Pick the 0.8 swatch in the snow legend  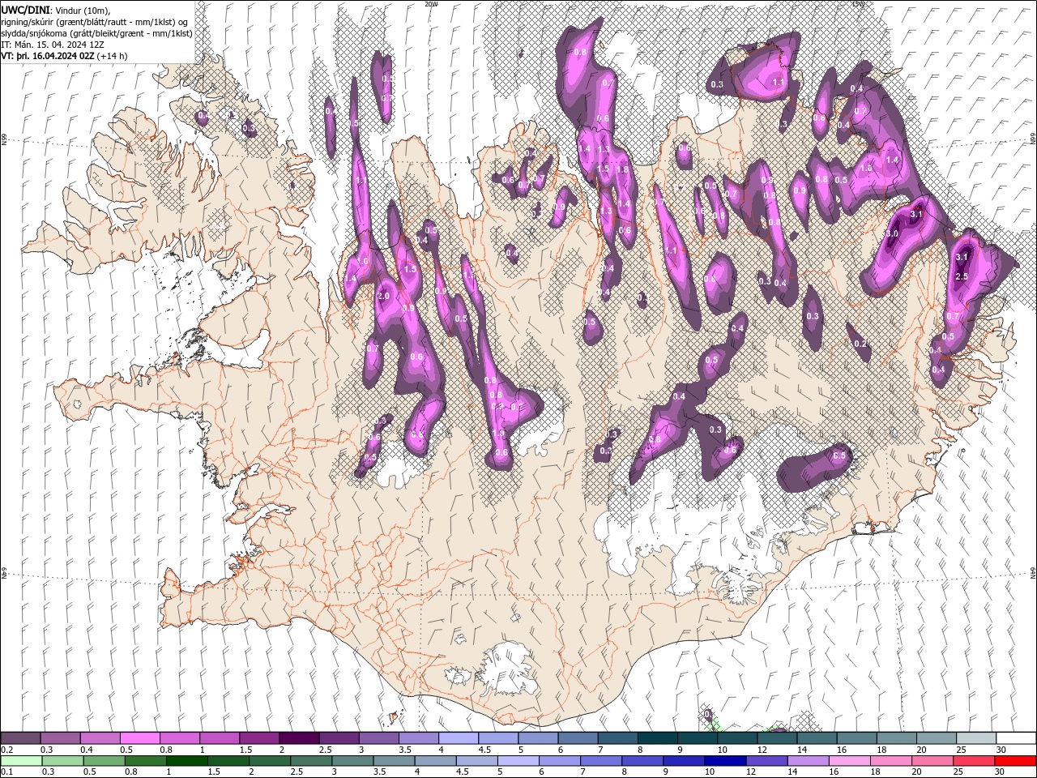tap(179, 738)
